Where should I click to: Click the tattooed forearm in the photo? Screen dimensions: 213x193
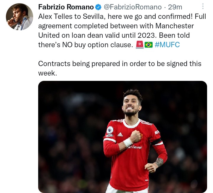tap(159, 162)
